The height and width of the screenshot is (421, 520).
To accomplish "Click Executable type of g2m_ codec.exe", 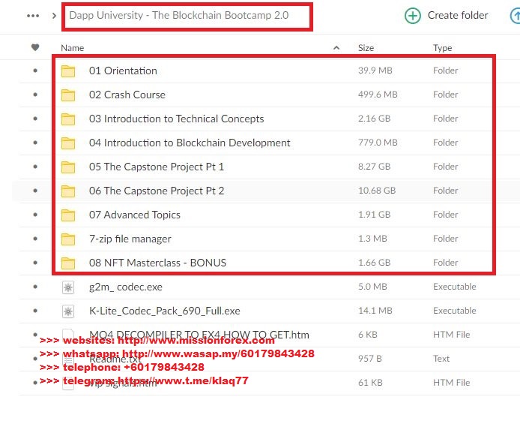I will (454, 287).
